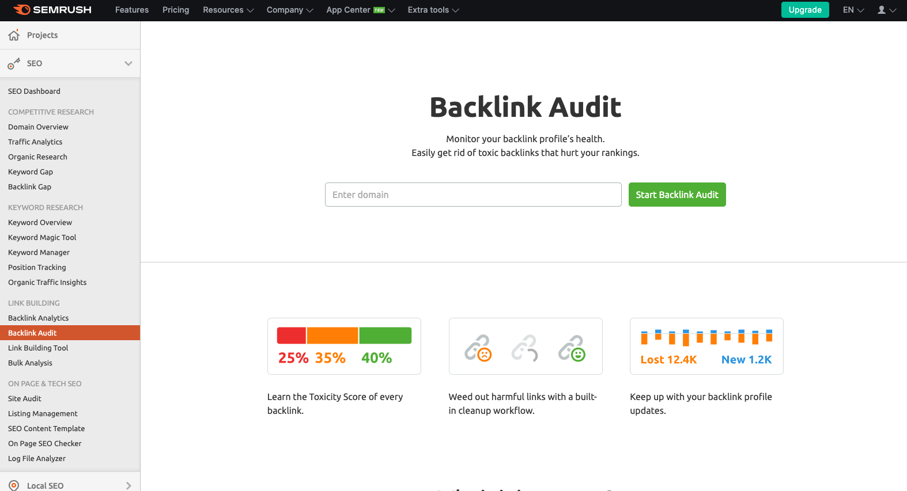
Task: Click "Keep up with your backlink profile" text
Action: (701, 404)
